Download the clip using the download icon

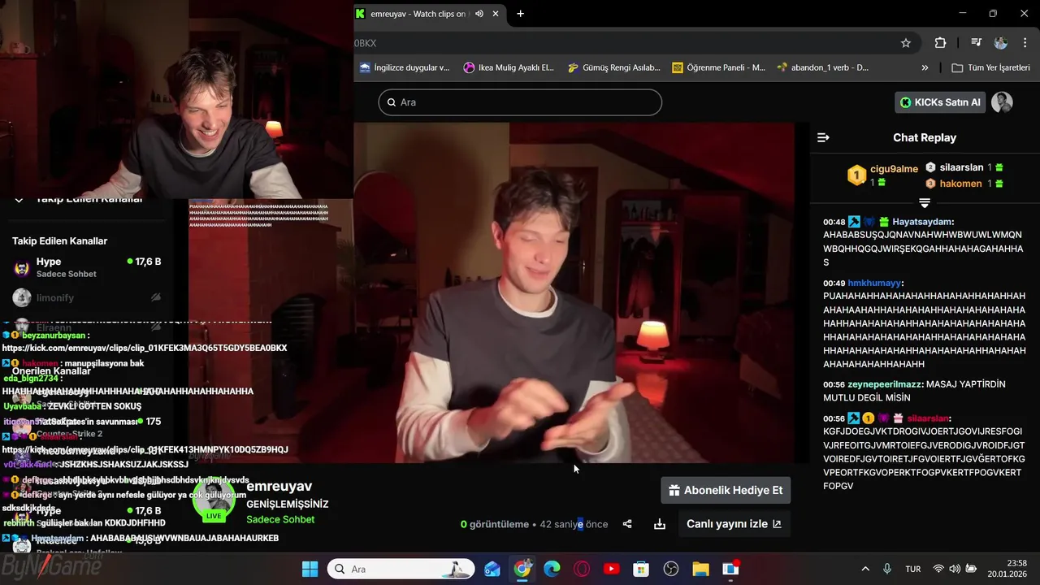coord(660,524)
